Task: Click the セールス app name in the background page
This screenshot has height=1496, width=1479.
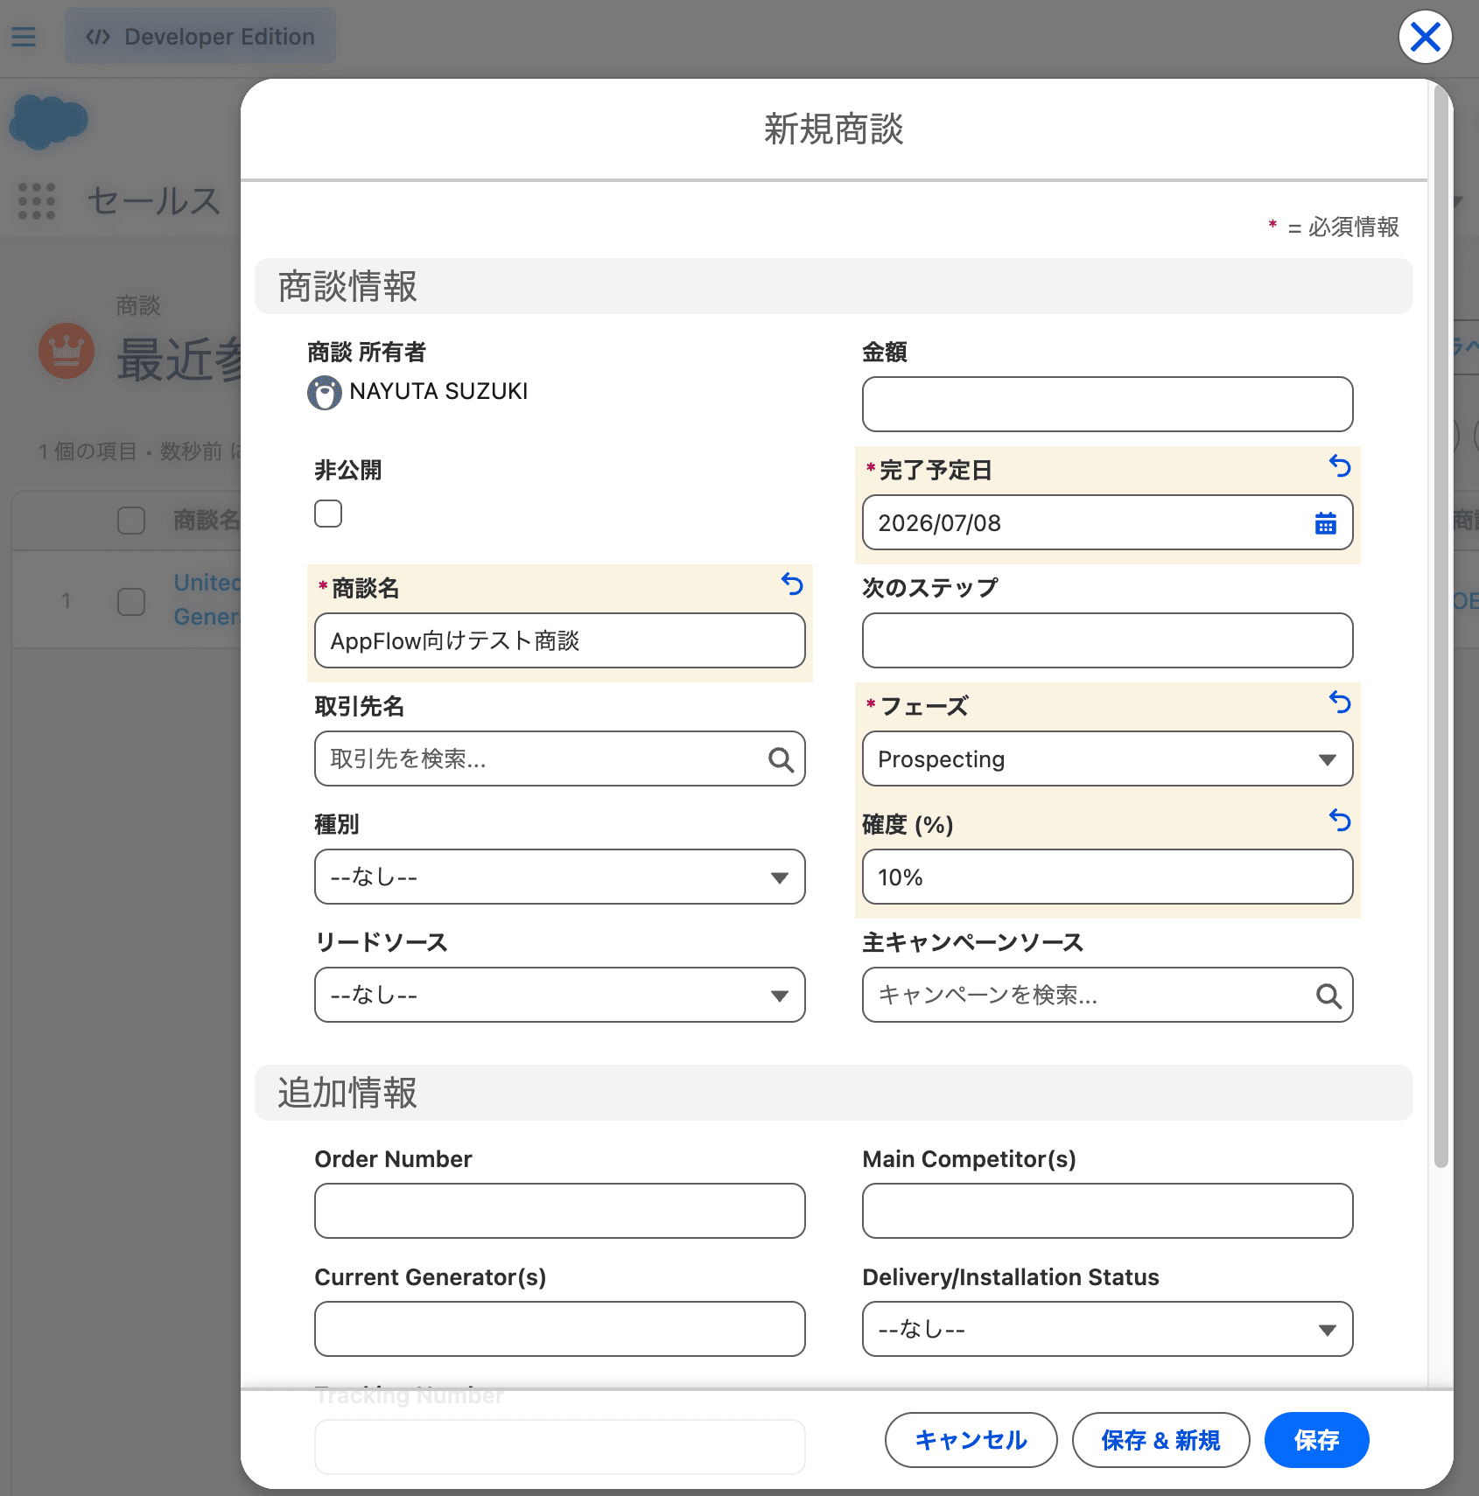Action: click(x=154, y=201)
